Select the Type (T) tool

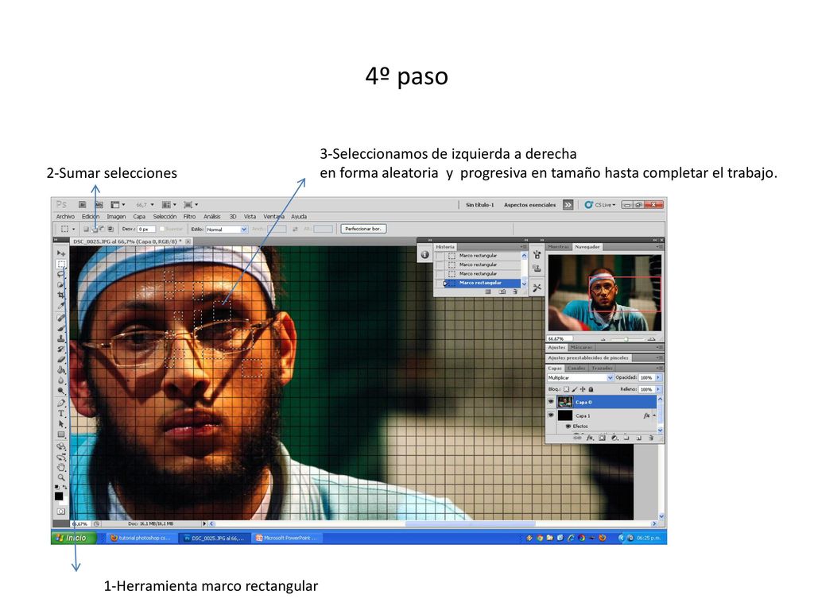pyautogui.click(x=60, y=413)
